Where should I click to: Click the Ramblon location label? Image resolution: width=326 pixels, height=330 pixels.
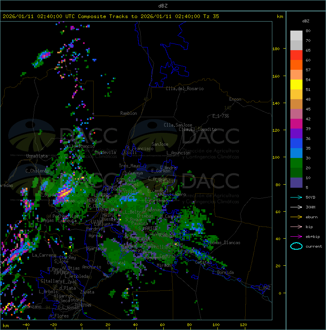pos(129,113)
